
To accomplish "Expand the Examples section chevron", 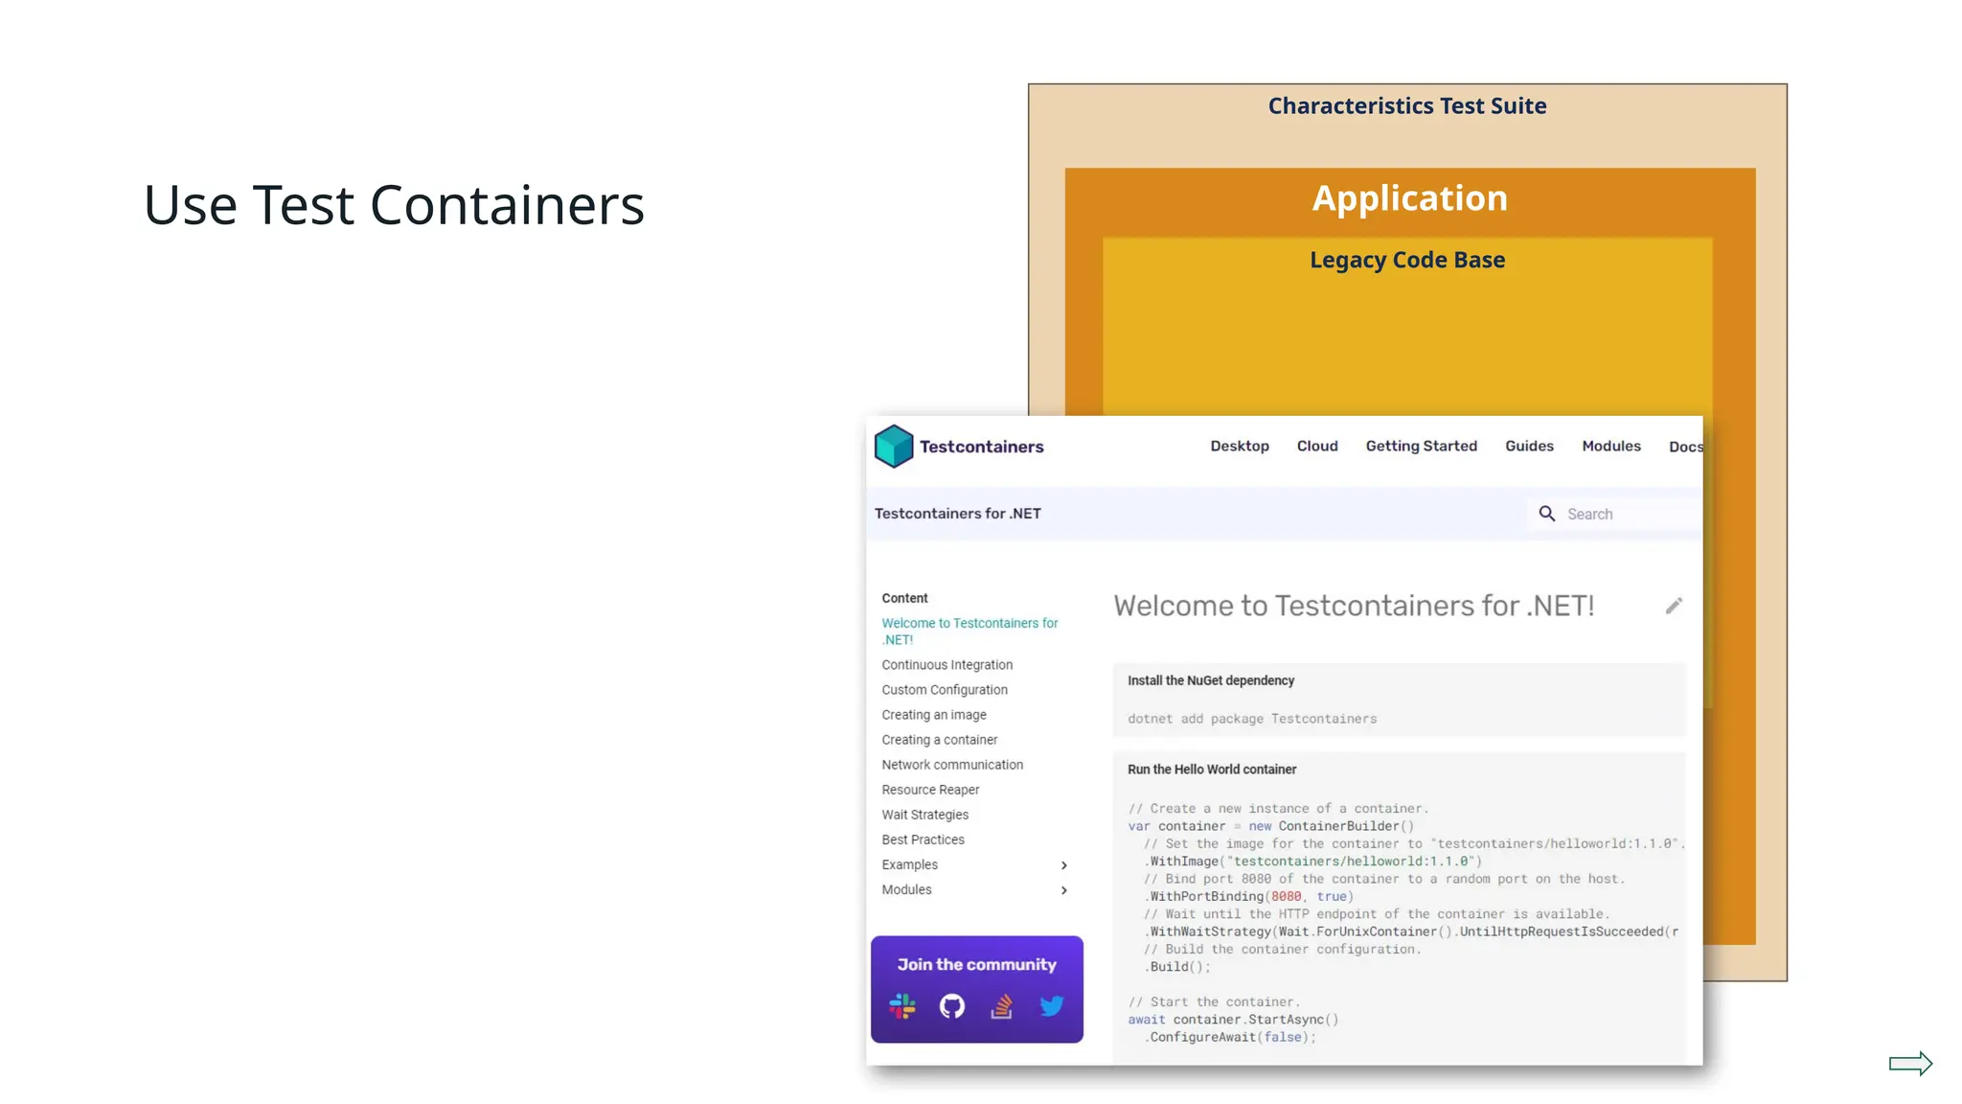I will click(x=1063, y=865).
